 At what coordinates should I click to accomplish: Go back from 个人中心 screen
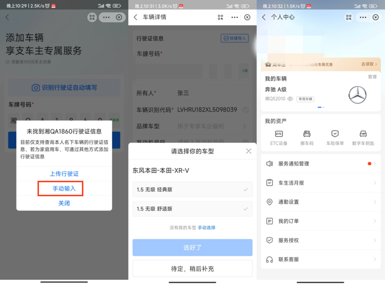pos(264,17)
